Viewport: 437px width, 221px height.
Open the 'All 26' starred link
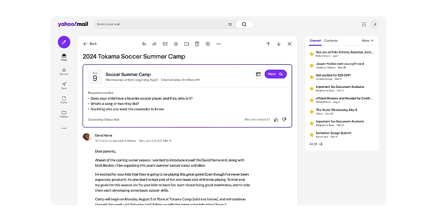[316, 144]
